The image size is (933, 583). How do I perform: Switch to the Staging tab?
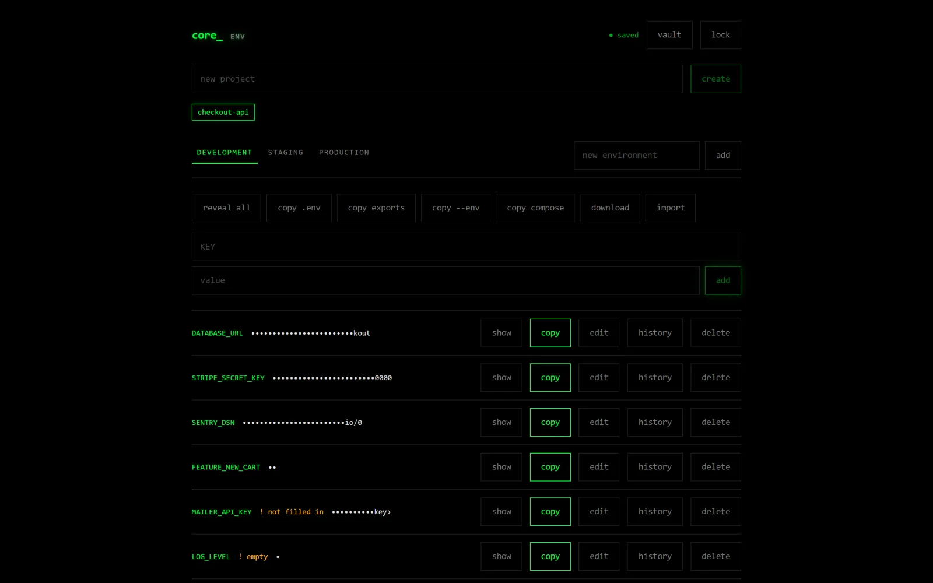pos(286,153)
